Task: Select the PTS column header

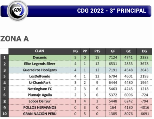Action: 97,51
